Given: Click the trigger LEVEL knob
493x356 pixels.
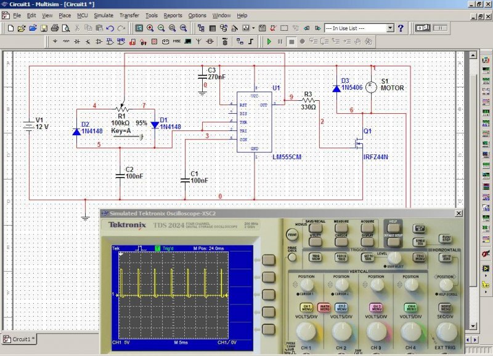Looking at the screenshot, I should tap(394, 258).
